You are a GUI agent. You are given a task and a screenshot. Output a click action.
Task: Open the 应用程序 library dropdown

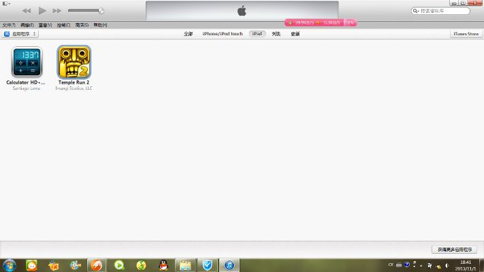point(20,33)
